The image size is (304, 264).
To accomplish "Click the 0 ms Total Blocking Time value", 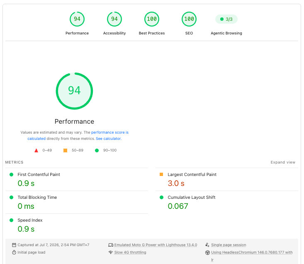I will click(26, 206).
